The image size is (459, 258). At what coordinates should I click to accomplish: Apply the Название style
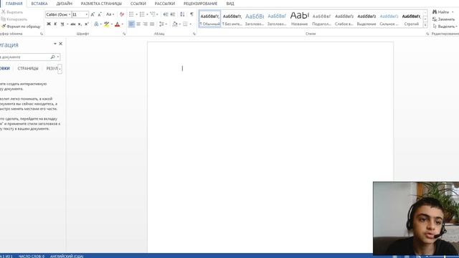pos(300,19)
